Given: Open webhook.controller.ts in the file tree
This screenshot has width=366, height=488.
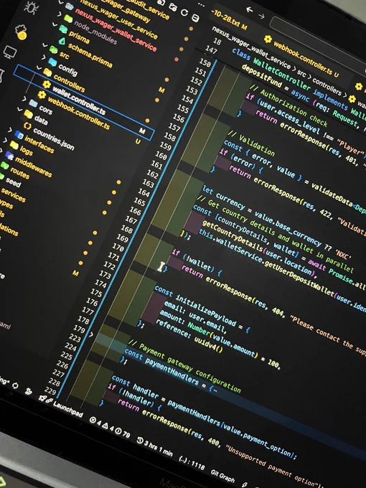Looking at the screenshot, I should click(78, 113).
